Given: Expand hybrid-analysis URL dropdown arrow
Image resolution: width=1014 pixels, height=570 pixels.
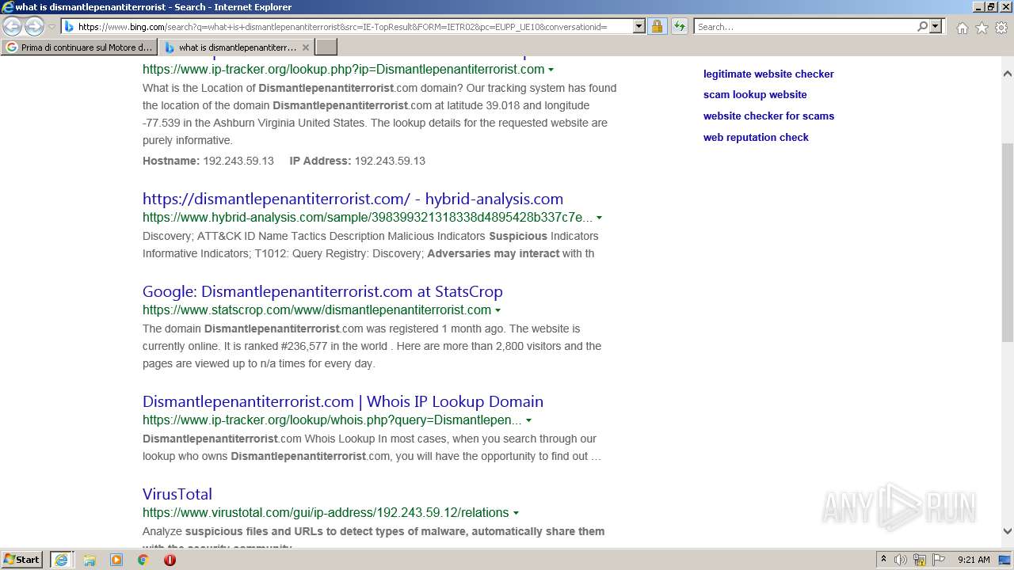Looking at the screenshot, I should [x=599, y=218].
